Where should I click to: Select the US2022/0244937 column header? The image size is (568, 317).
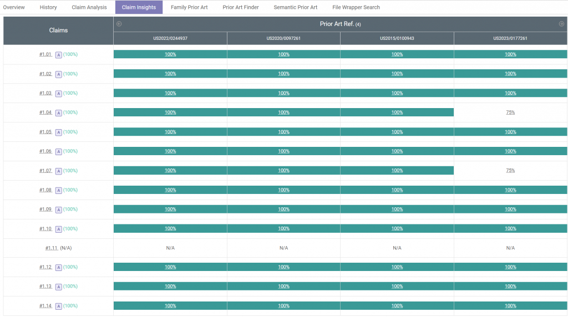click(x=170, y=38)
